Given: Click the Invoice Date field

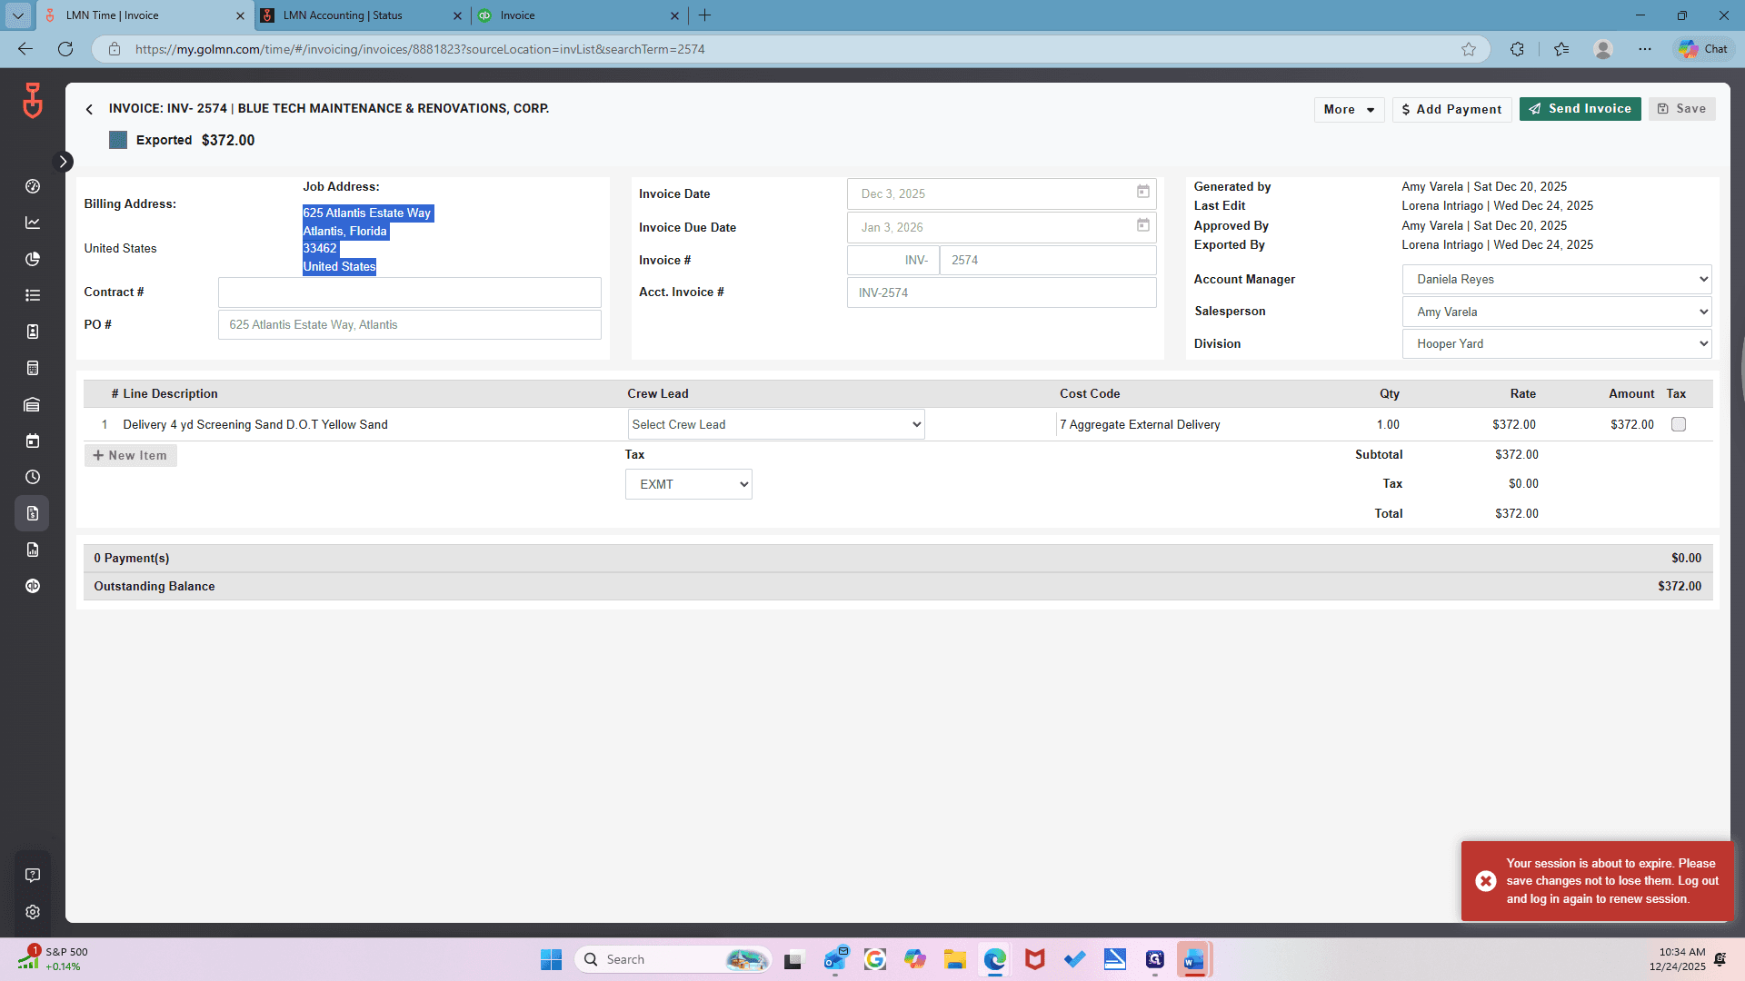Looking at the screenshot, I should pyautogui.click(x=1002, y=193).
